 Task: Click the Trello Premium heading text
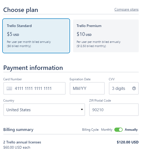89,26
